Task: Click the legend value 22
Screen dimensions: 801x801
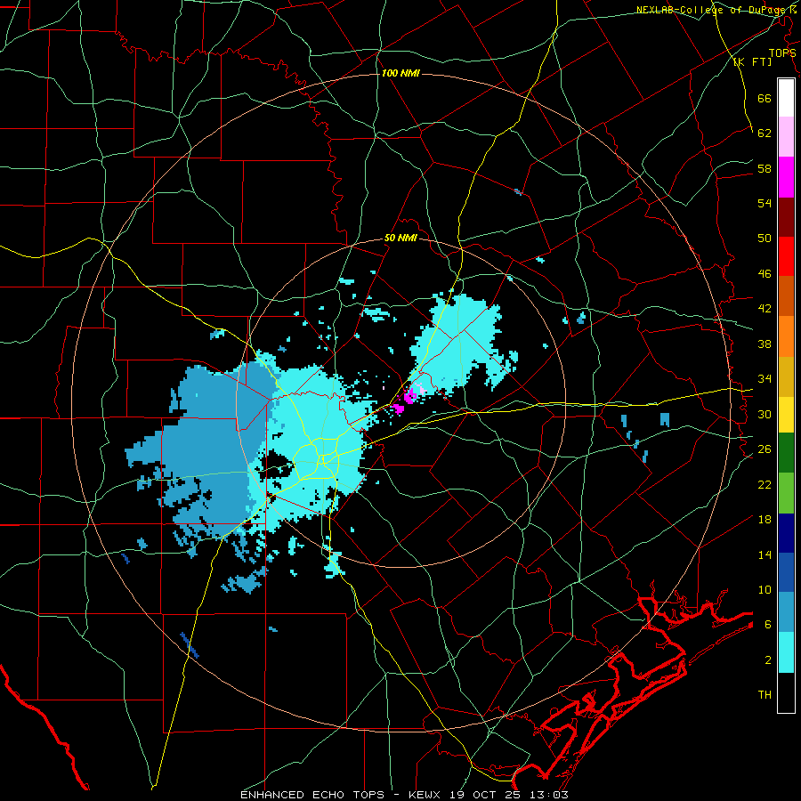Action: click(x=765, y=484)
